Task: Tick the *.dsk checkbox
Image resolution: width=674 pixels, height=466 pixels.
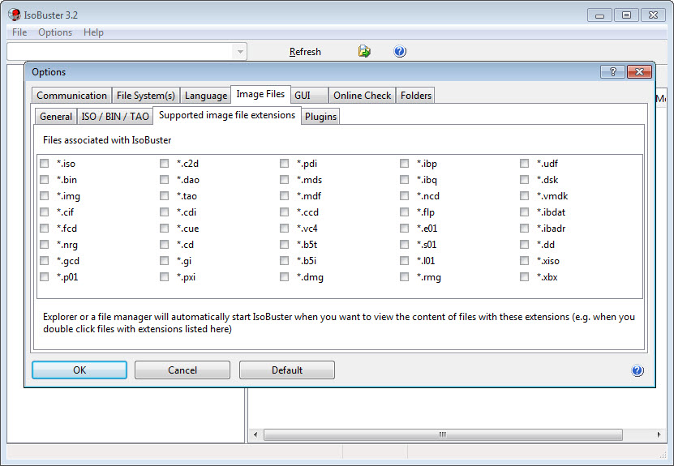Action: 525,180
